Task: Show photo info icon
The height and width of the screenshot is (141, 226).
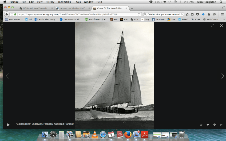Action: pyautogui.click(x=215, y=125)
